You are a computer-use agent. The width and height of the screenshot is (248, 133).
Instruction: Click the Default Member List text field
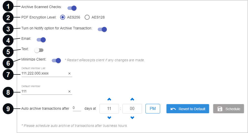(44, 73)
